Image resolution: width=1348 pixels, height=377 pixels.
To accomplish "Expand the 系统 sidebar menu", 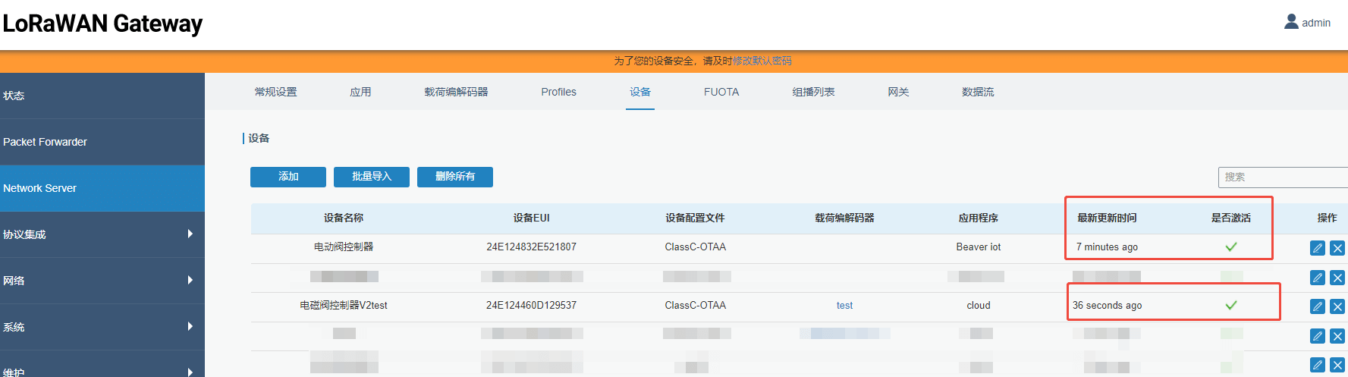I will click(102, 327).
